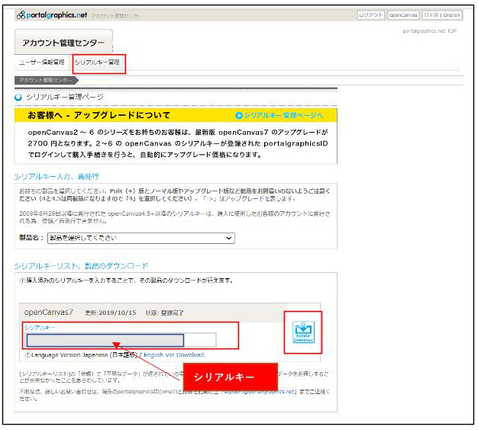The height and width of the screenshot is (430, 478).
Task: Switch to the ユーザー情報管理 tab
Action: point(42,62)
